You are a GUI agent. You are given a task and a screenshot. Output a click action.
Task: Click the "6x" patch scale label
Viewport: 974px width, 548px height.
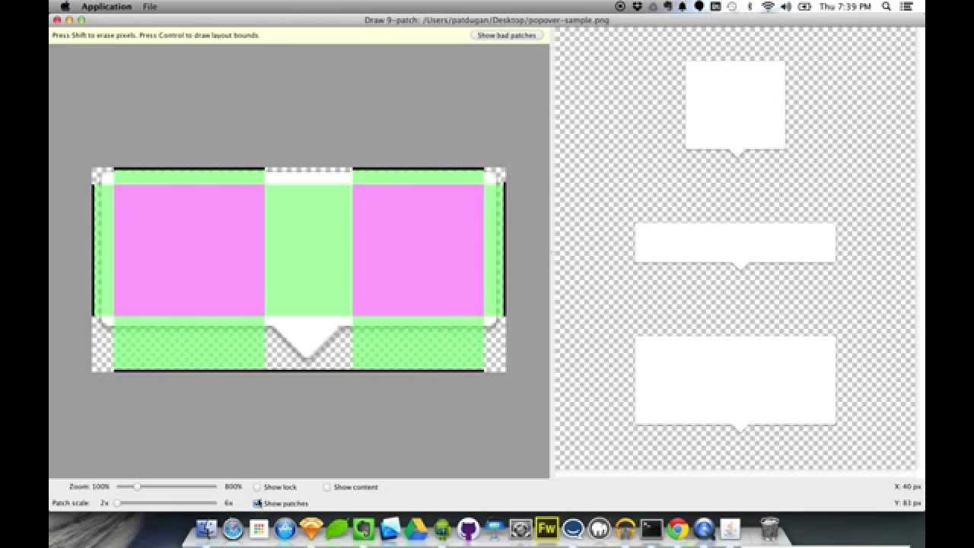(228, 503)
